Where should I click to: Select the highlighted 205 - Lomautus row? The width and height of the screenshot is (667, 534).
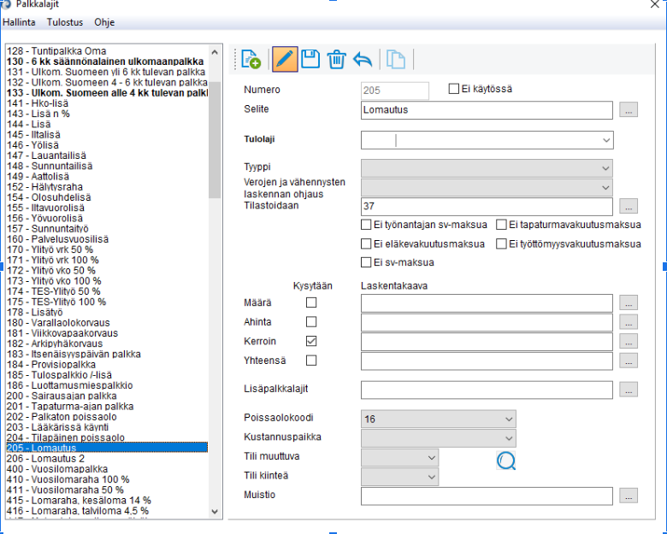107,447
